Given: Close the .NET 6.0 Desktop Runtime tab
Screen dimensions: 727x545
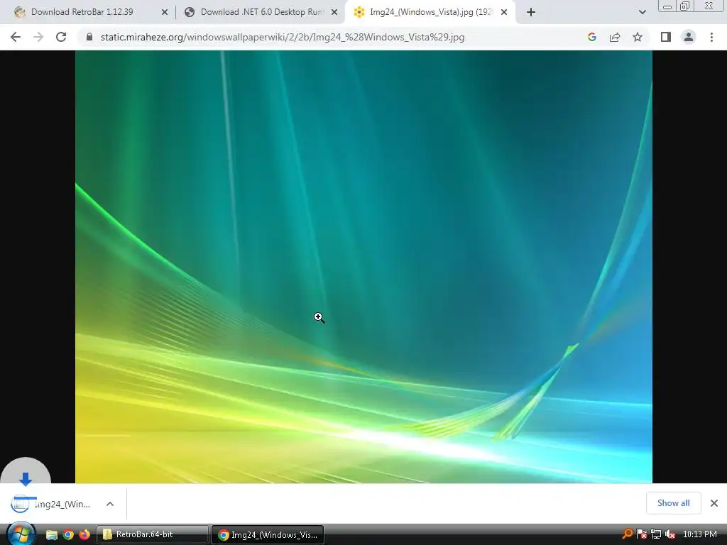Looking at the screenshot, I should [334, 12].
